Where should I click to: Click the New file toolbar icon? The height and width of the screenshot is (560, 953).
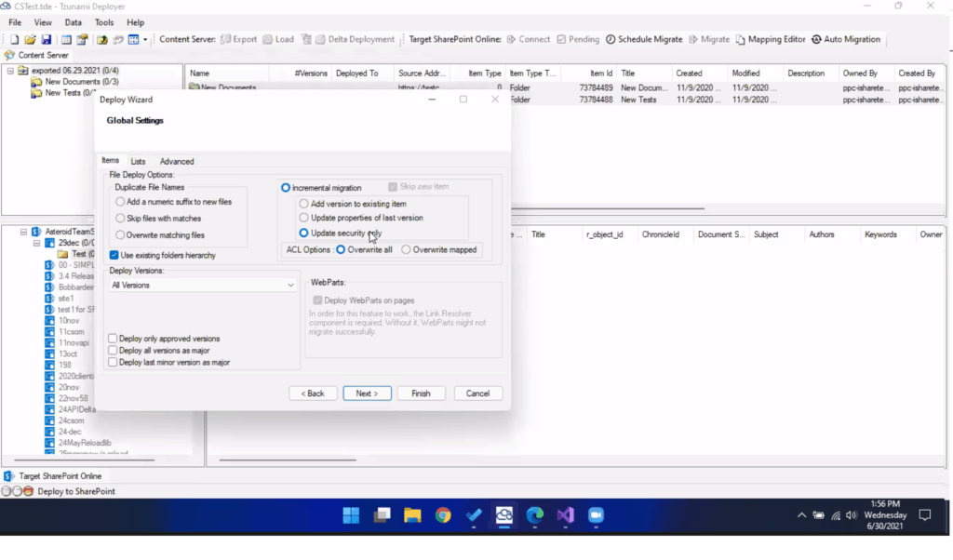click(14, 39)
